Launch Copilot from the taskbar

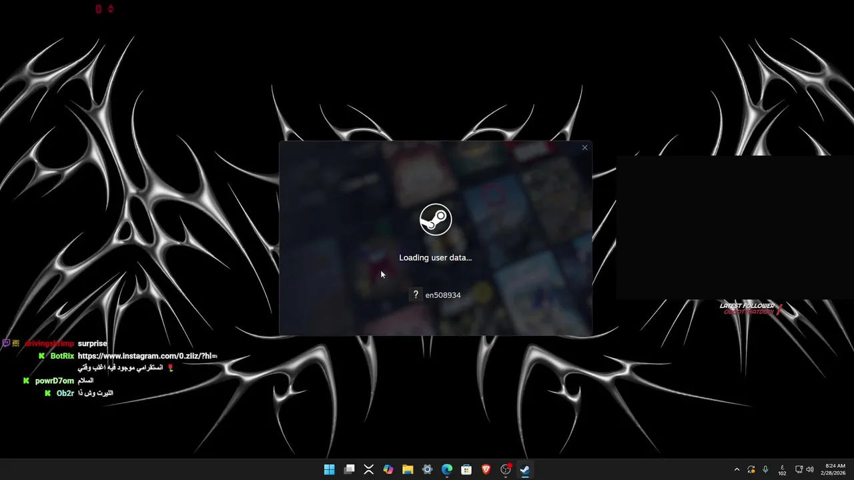click(x=388, y=469)
